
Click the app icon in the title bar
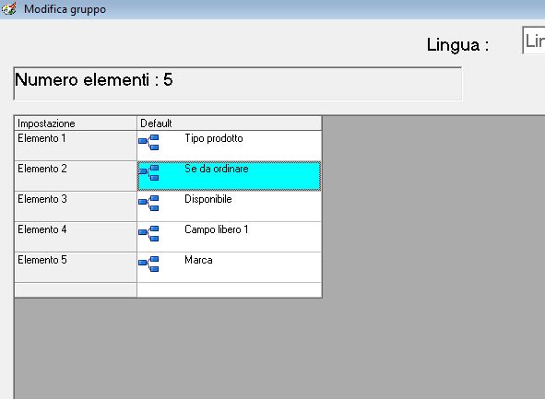coord(9,8)
